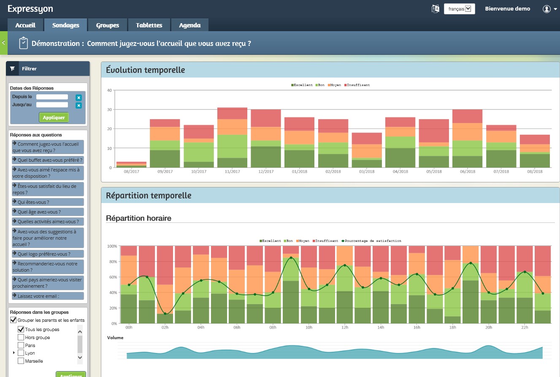Expand the Lyon group tree node

click(x=14, y=353)
